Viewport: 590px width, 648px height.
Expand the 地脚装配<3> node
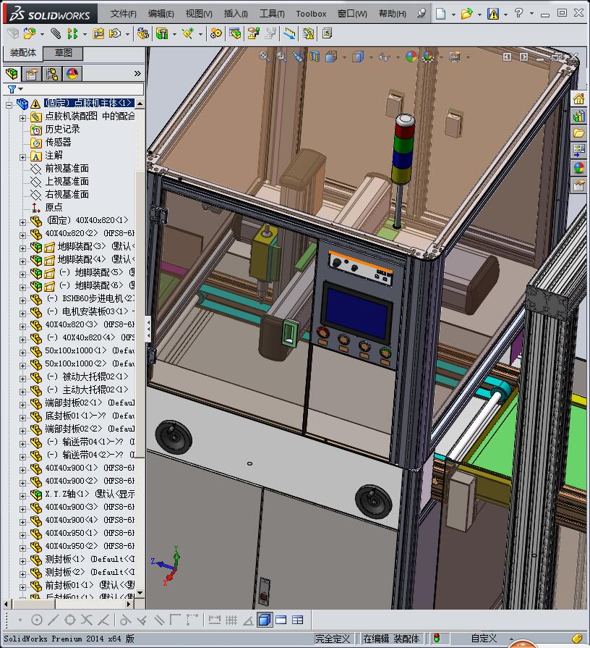click(22, 248)
